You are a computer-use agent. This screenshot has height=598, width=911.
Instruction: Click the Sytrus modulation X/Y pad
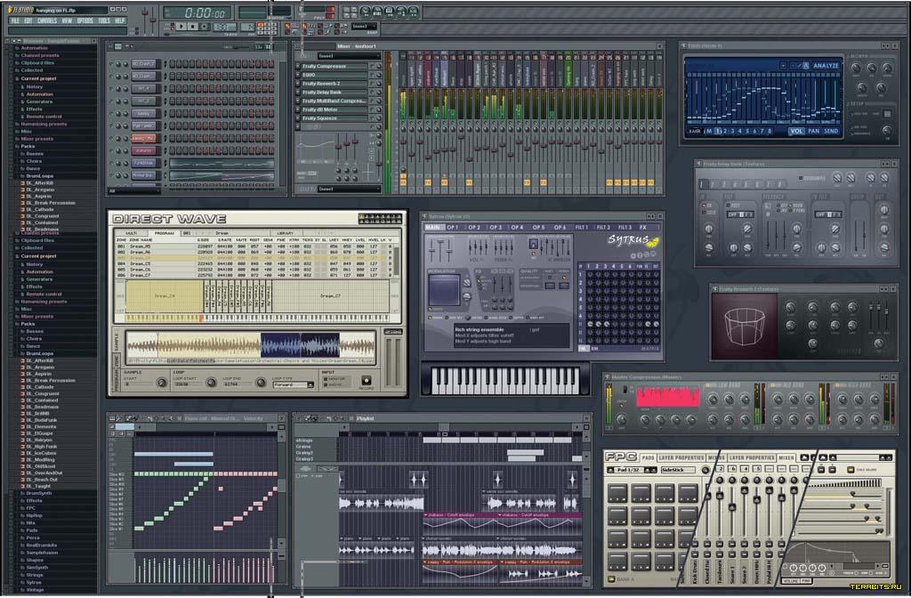click(x=445, y=291)
